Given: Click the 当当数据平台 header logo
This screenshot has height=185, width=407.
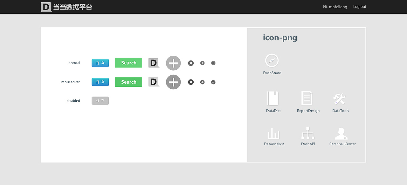Looking at the screenshot, I should [66, 7].
